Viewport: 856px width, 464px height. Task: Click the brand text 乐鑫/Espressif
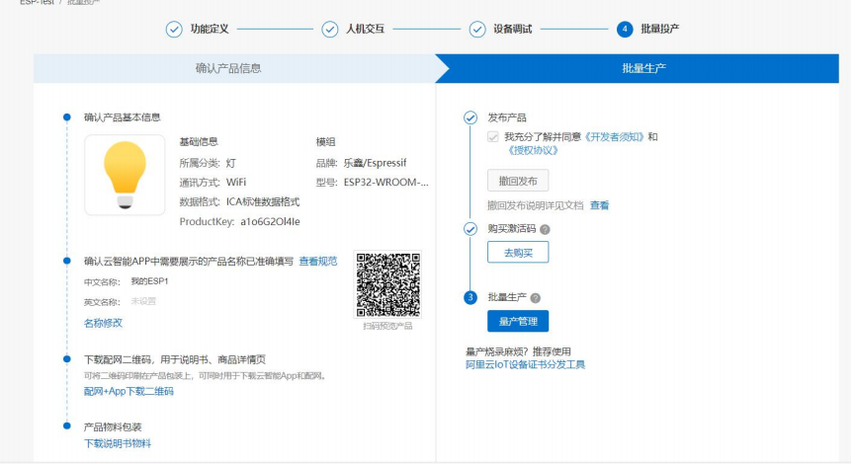[375, 163]
